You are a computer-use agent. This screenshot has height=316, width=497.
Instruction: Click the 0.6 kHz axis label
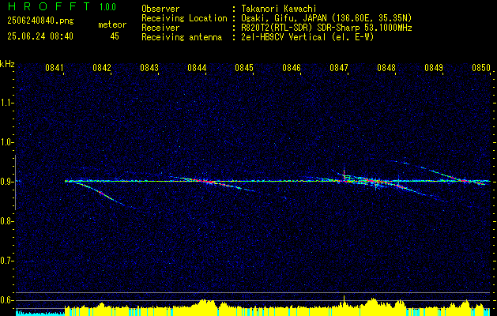point(6,300)
